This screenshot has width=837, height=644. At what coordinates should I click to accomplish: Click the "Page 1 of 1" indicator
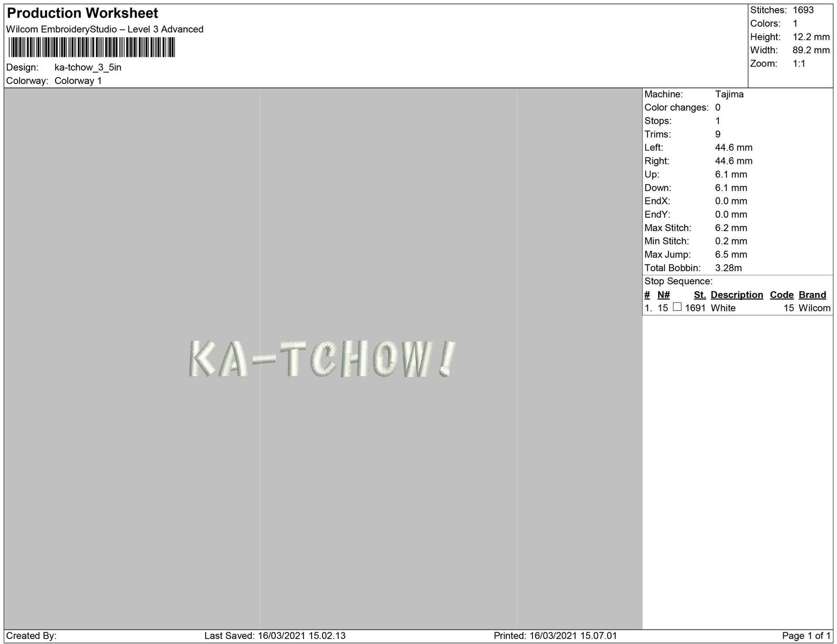coord(806,636)
